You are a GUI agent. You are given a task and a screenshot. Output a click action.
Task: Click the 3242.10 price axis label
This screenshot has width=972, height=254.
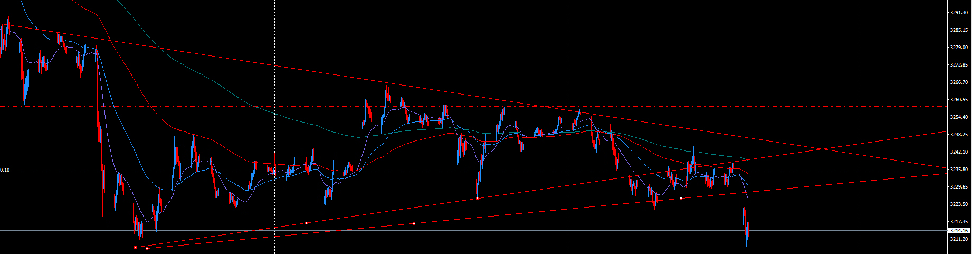coord(958,152)
